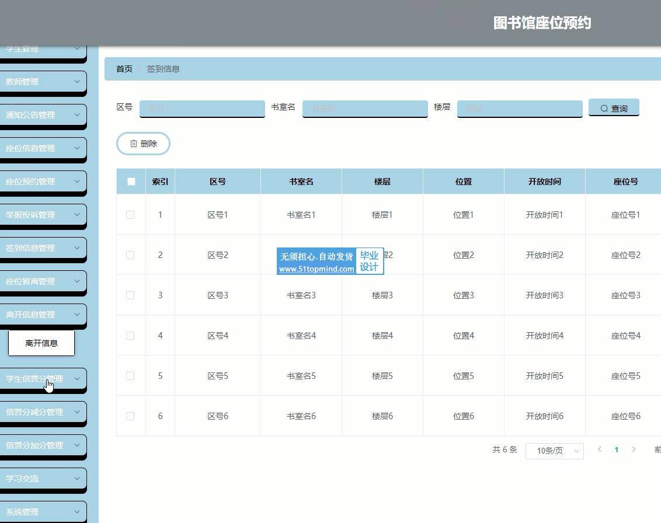The image size is (661, 523).
Task: Click the 区号 search input field
Action: point(203,109)
